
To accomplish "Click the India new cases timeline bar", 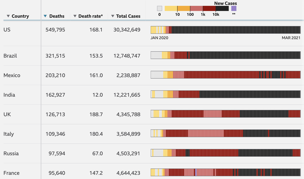I will tap(226, 94).
